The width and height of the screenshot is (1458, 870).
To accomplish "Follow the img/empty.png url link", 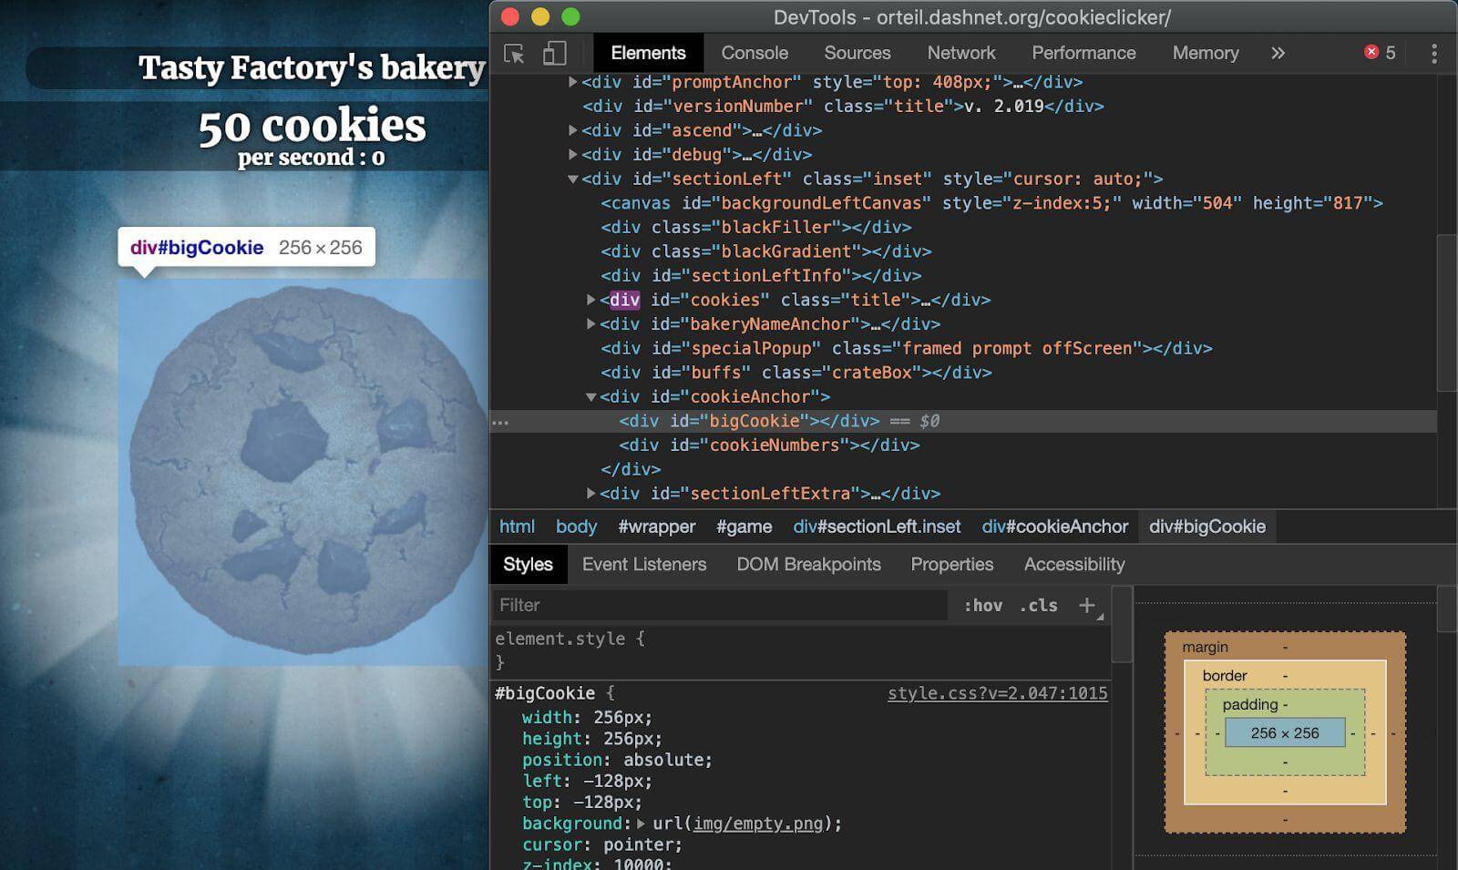I will (x=758, y=824).
